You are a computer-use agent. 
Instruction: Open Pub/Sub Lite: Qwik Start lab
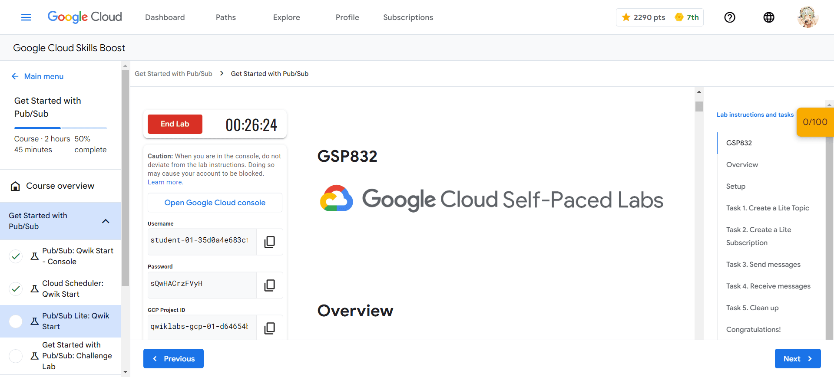(76, 321)
